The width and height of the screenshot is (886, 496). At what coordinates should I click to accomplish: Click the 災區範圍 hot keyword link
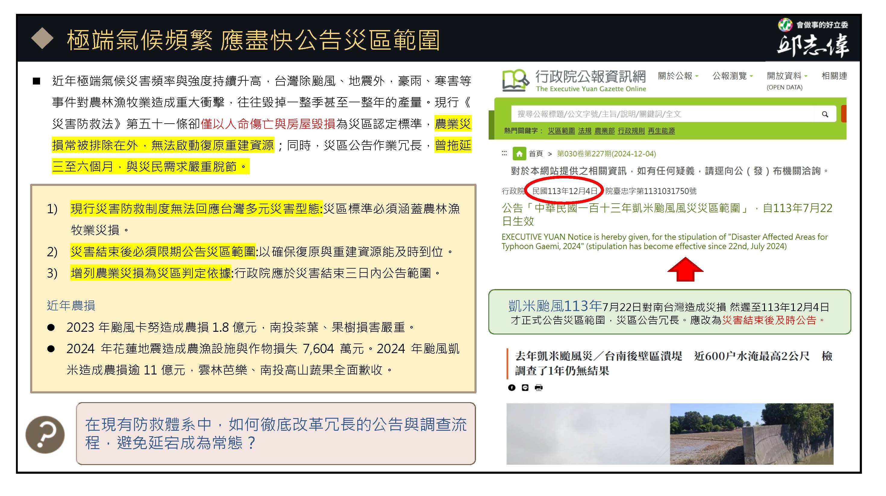coord(561,131)
